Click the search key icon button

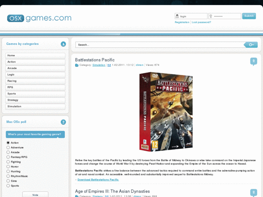251,45
